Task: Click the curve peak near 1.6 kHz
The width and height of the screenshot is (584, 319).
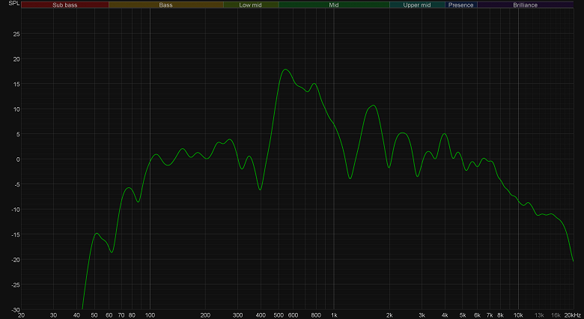Action: [x=374, y=106]
